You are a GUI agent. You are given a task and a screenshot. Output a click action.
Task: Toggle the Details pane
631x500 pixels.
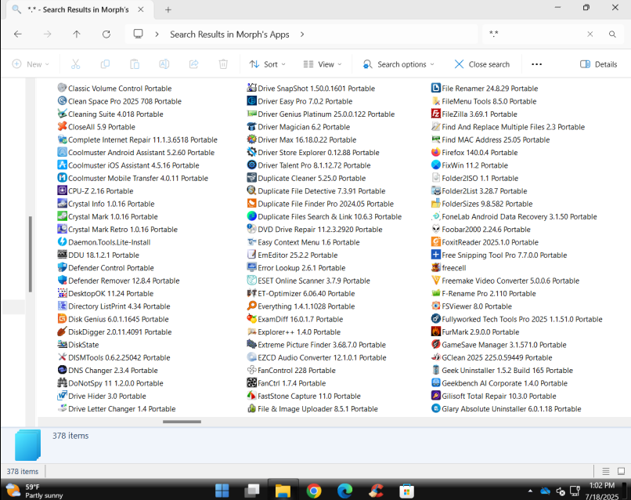click(598, 64)
